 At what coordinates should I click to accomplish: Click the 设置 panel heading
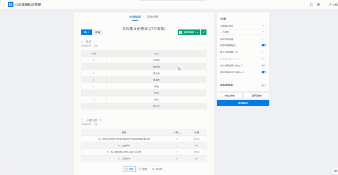223,19
